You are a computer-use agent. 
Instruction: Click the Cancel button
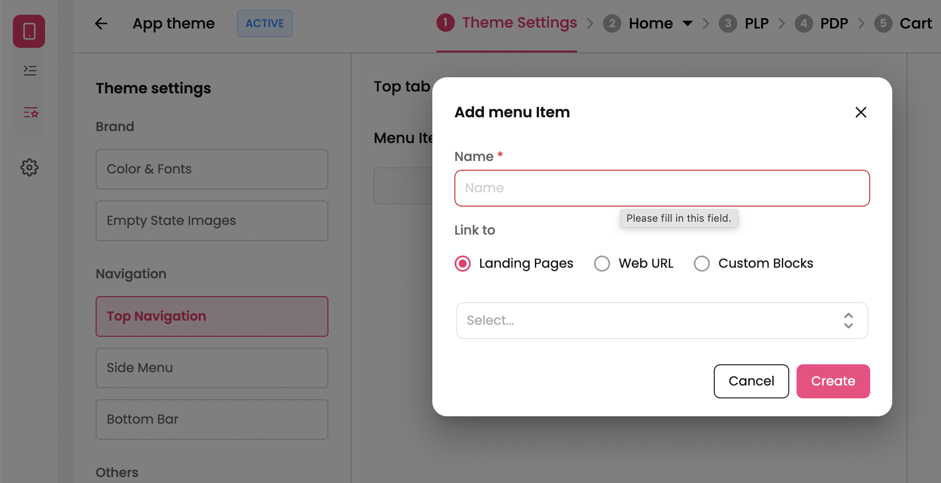tap(751, 381)
